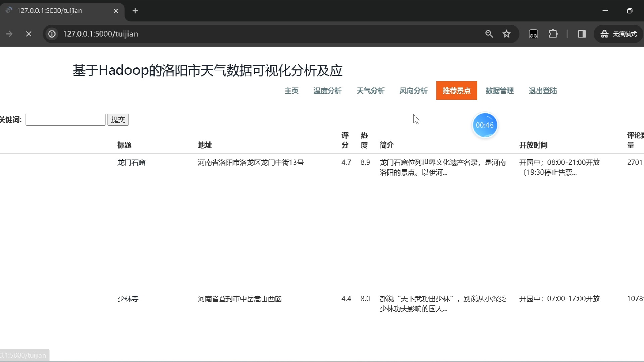The width and height of the screenshot is (644, 362).
Task: Select the 少林寺 title cell
Action: (x=128, y=299)
